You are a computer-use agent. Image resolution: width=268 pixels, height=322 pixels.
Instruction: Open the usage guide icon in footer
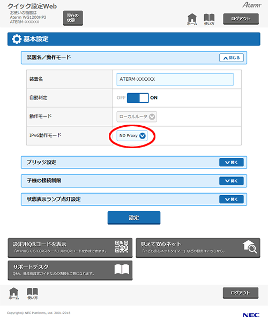click(x=32, y=294)
